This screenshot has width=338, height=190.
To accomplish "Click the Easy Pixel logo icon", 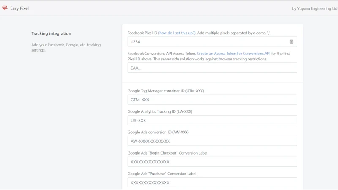I will coord(5,8).
